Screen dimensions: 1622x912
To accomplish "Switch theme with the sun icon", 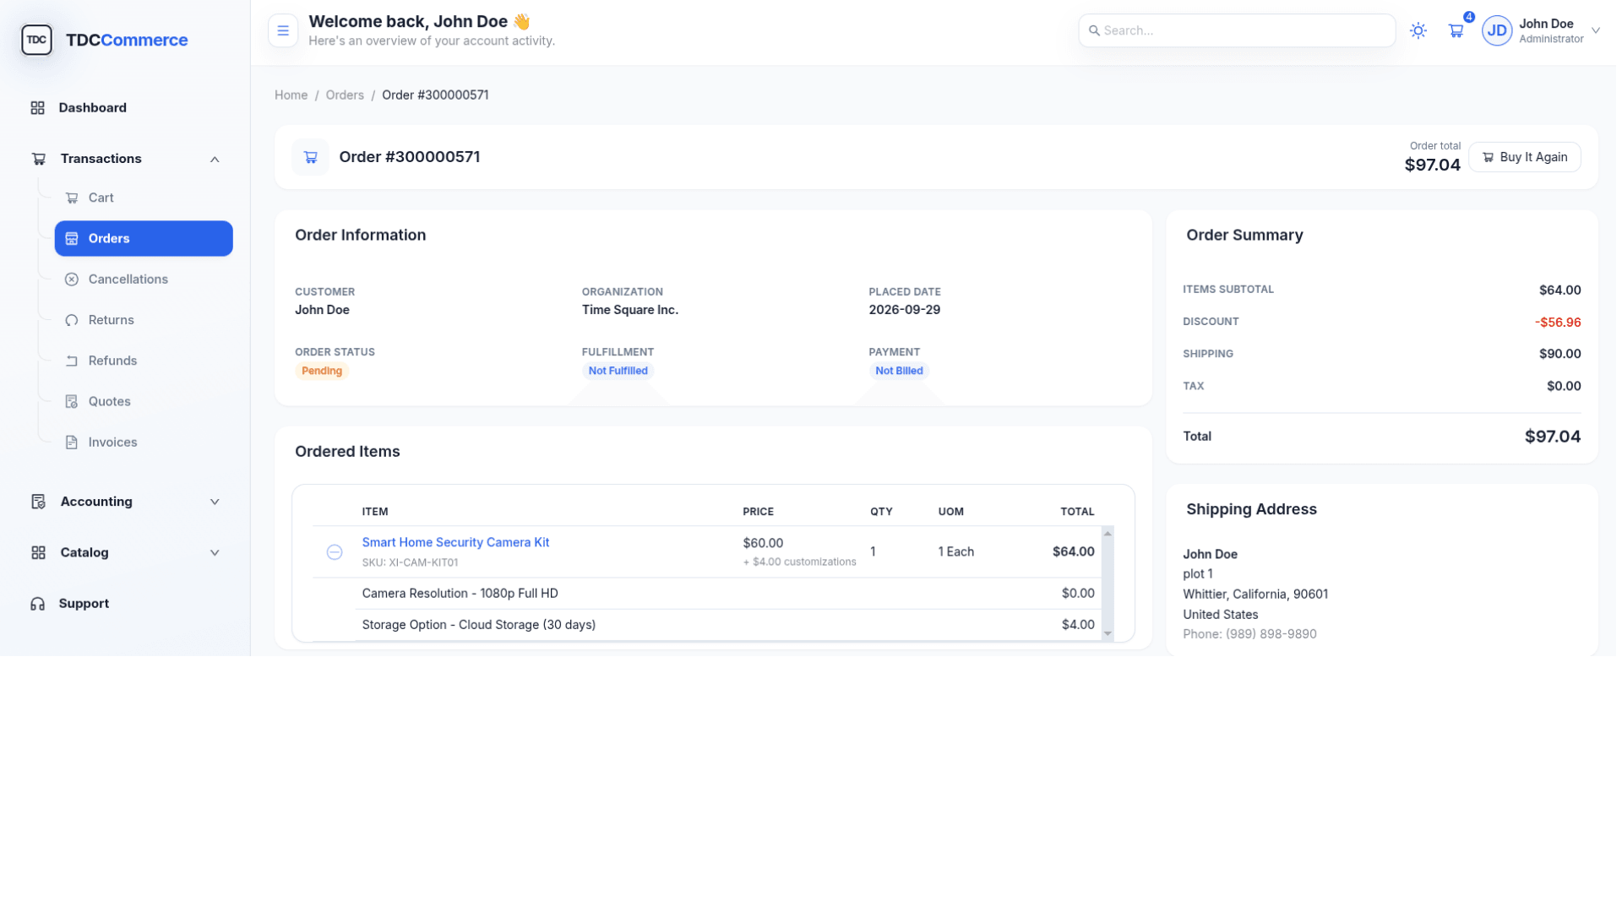I will point(1418,30).
